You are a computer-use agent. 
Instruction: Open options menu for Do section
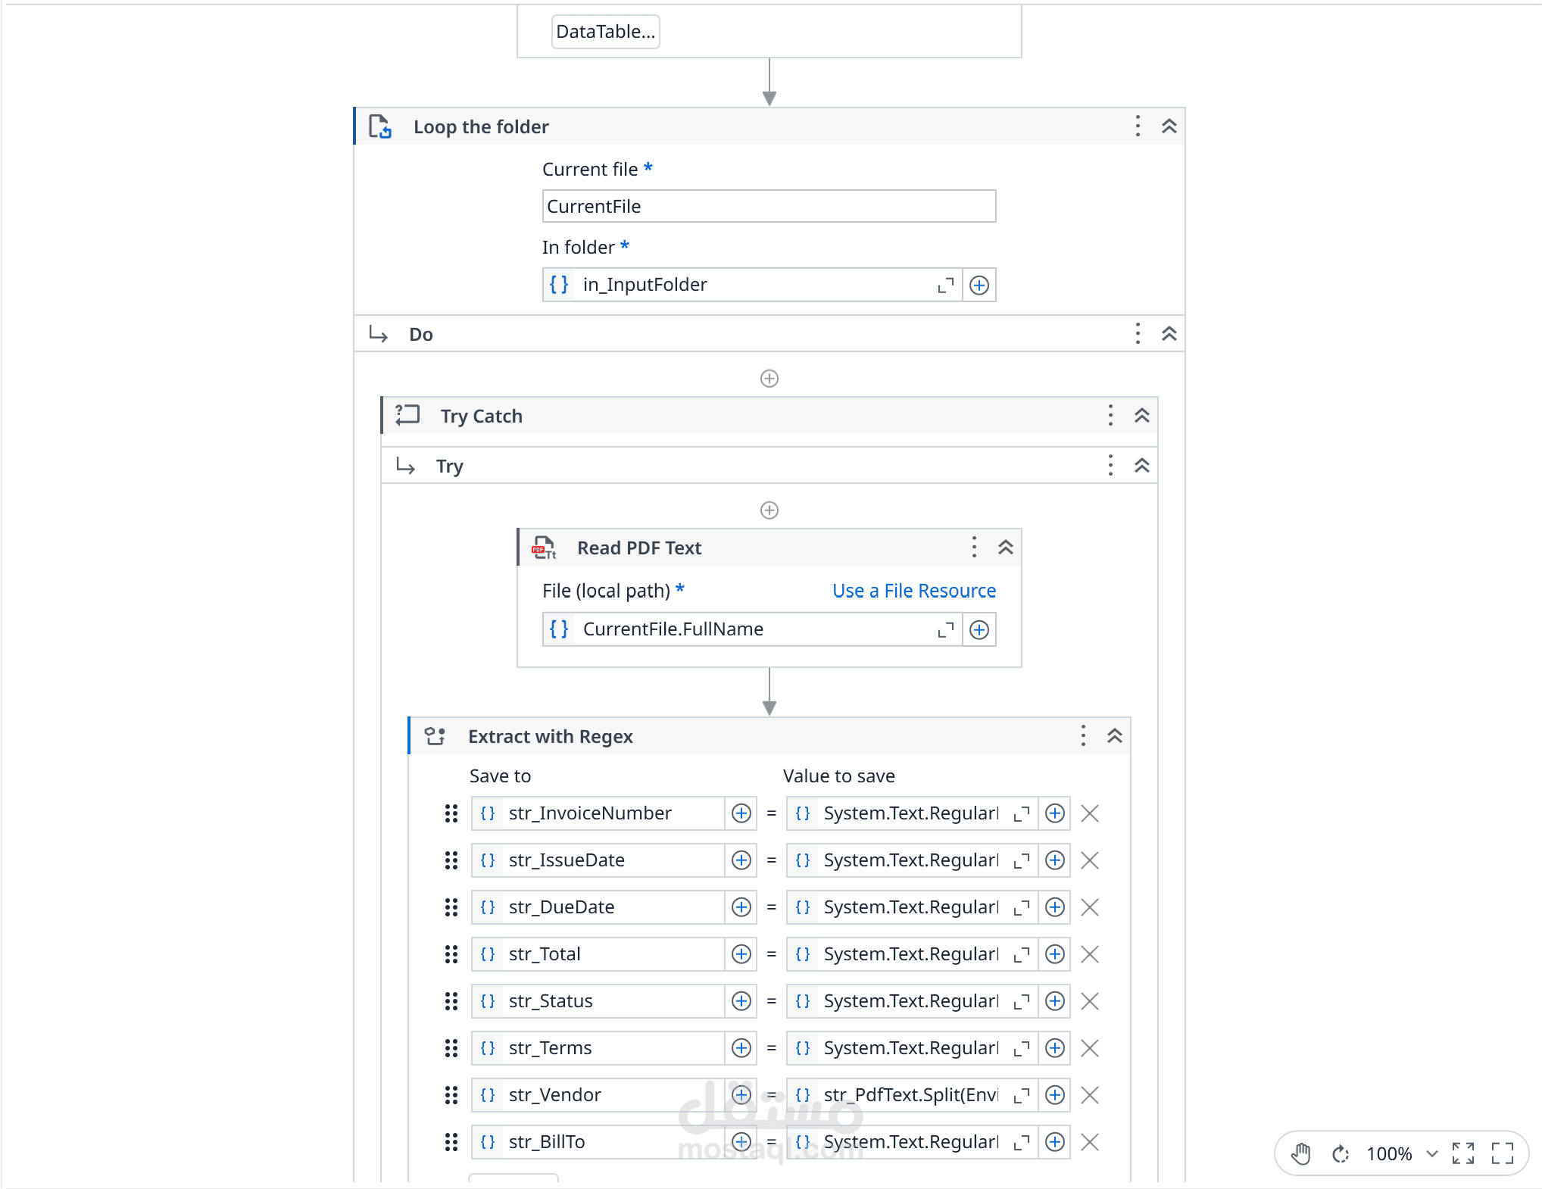(x=1138, y=334)
